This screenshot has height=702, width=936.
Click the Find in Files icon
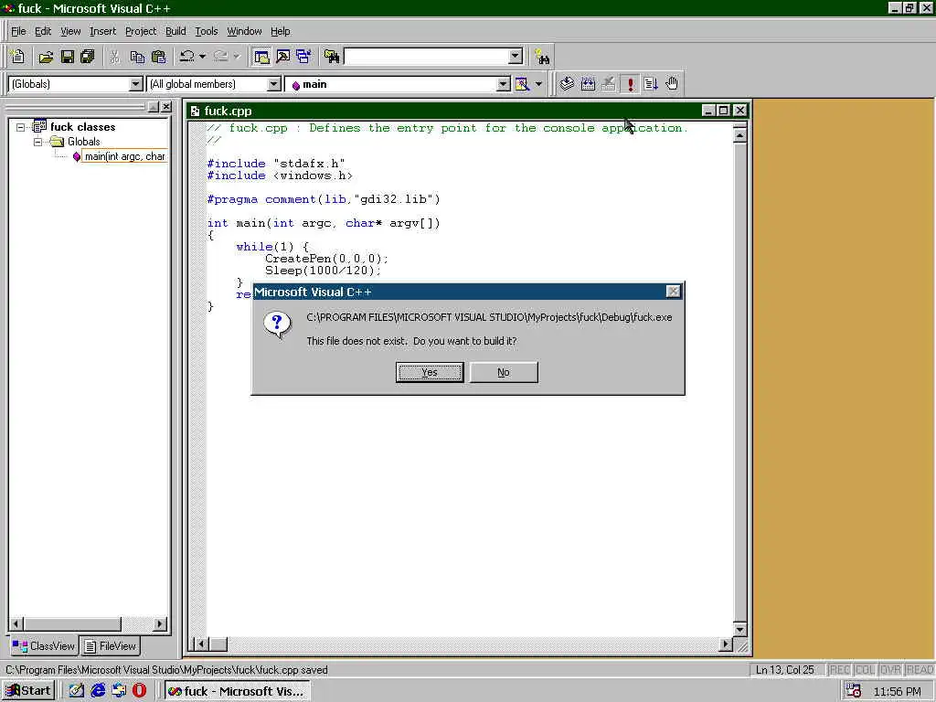[x=332, y=57]
